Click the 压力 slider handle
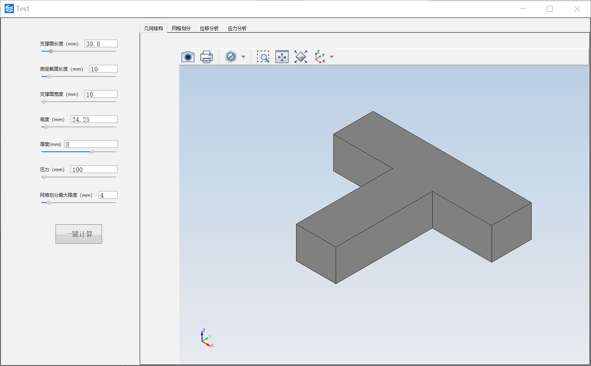The height and width of the screenshot is (366, 591). tap(44, 177)
